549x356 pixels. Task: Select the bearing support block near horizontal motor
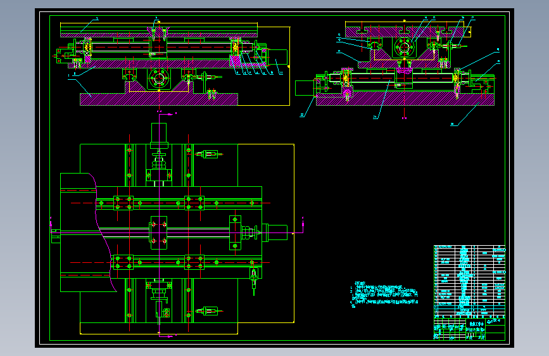tap(235, 232)
